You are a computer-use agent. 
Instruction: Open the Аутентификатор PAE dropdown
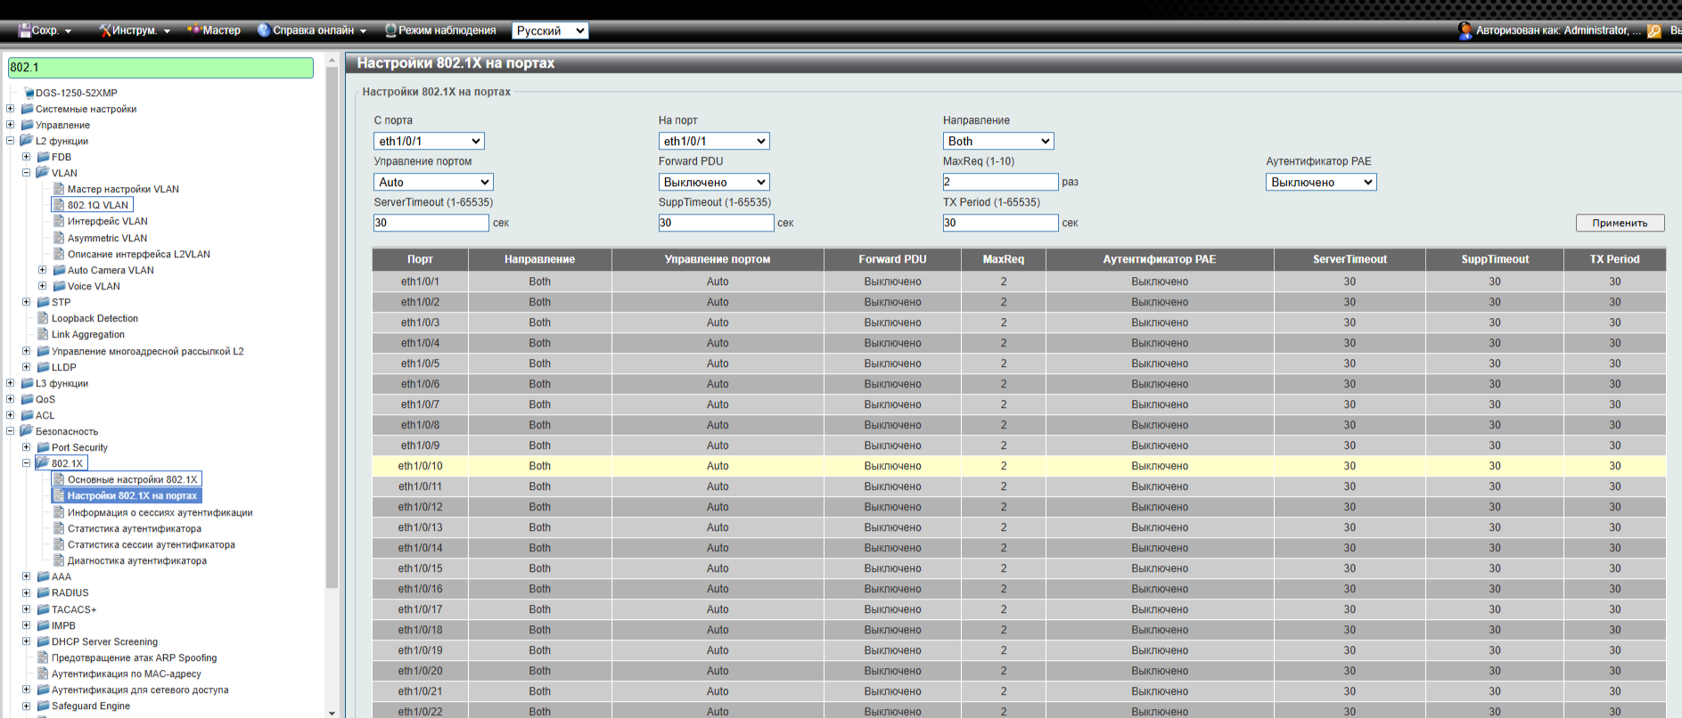(x=1320, y=182)
